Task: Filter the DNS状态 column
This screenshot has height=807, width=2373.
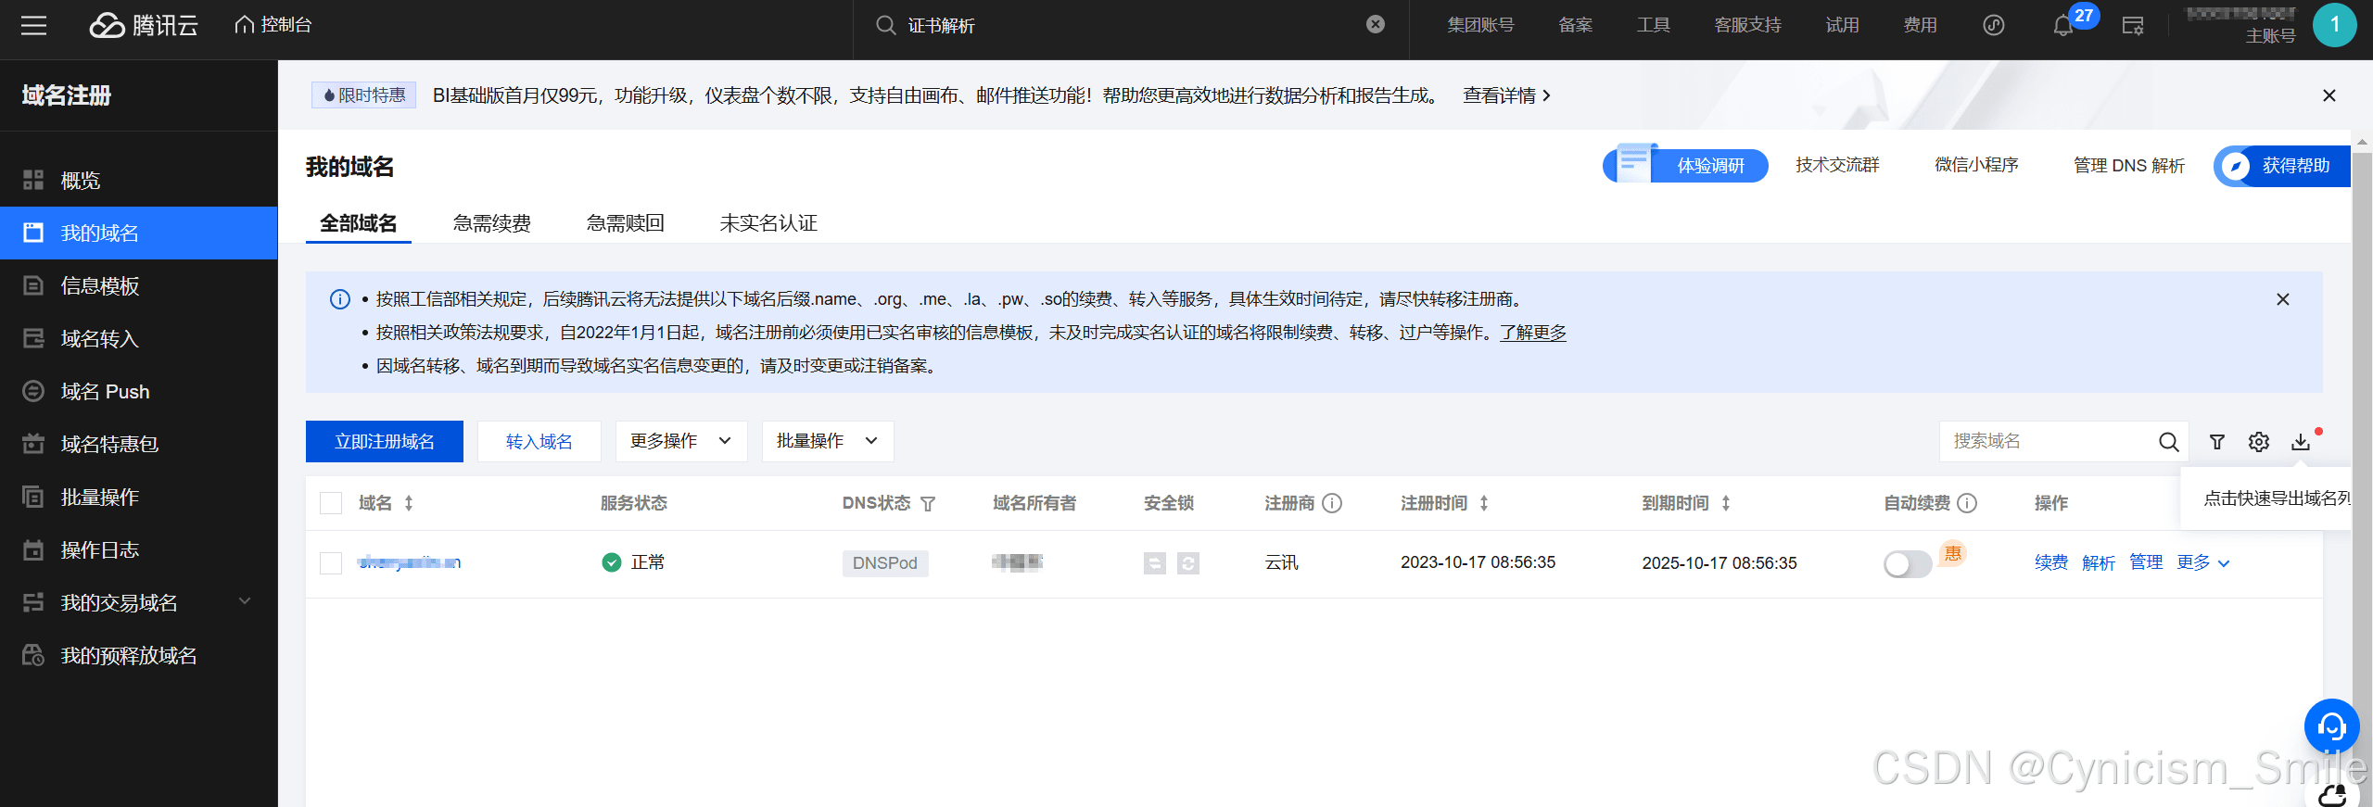Action: pyautogui.click(x=928, y=504)
